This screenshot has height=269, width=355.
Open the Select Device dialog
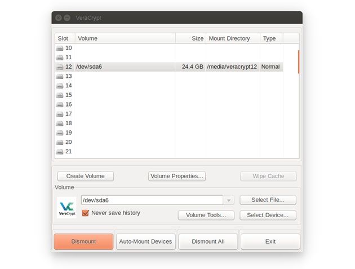pyautogui.click(x=268, y=215)
